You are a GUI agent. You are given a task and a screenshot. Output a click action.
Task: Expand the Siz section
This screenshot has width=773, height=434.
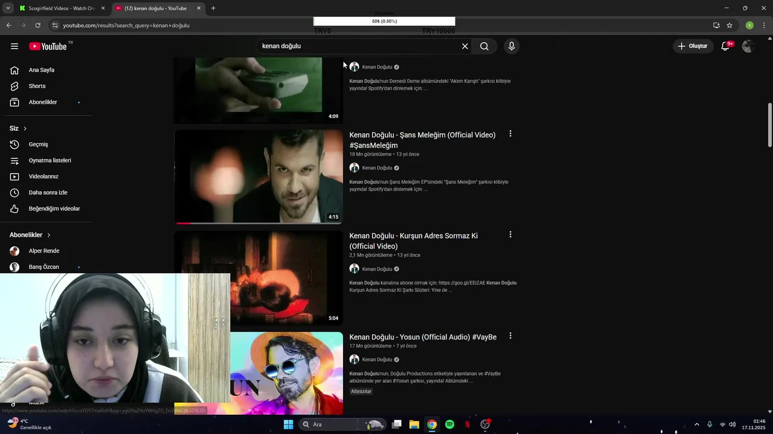tap(18, 128)
